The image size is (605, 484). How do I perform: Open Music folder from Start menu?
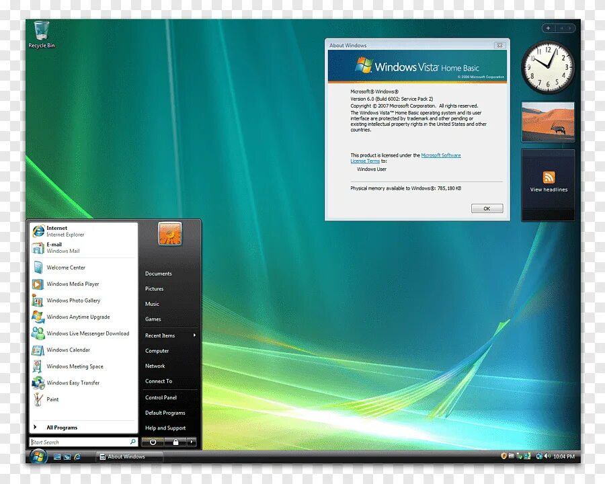pyautogui.click(x=170, y=304)
